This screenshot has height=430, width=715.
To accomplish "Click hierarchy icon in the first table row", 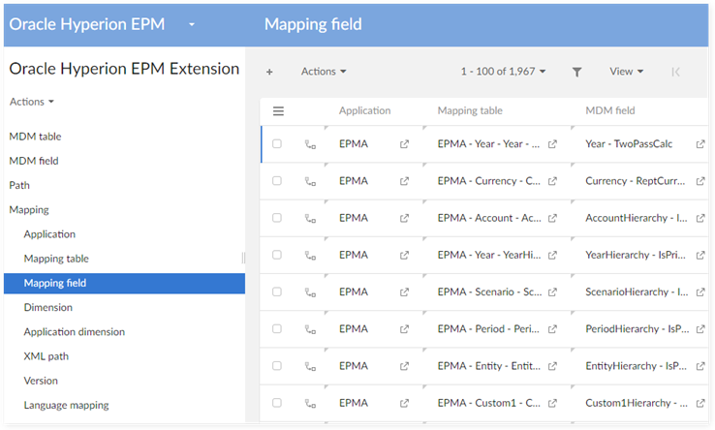I will click(310, 144).
